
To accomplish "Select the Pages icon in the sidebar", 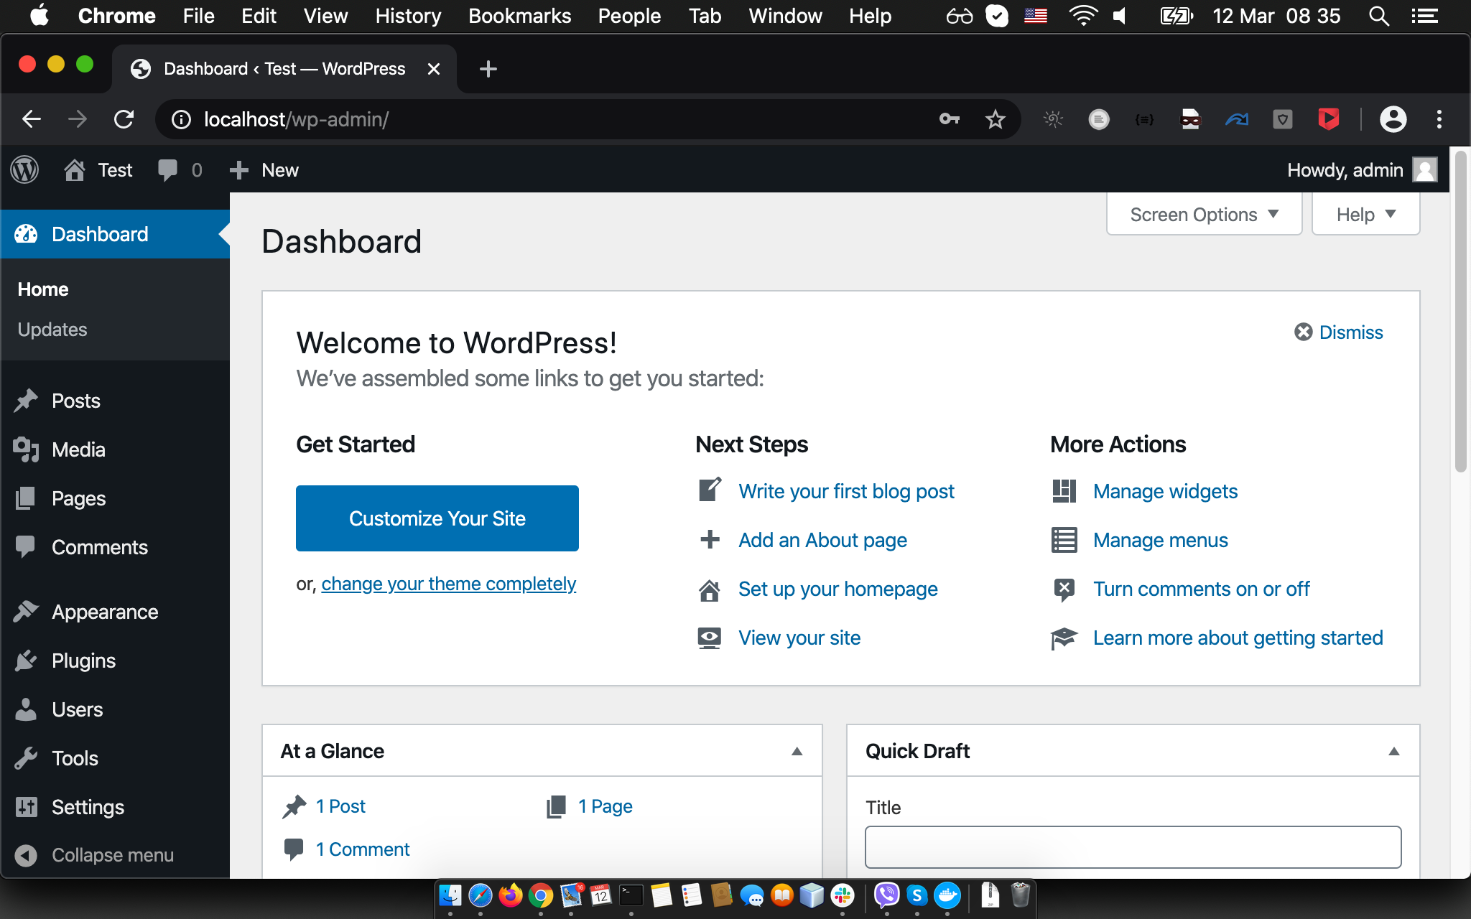I will (27, 498).
